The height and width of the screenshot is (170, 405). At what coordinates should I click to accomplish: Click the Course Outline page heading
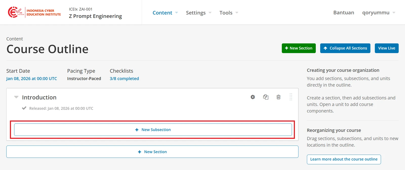pyautogui.click(x=47, y=49)
